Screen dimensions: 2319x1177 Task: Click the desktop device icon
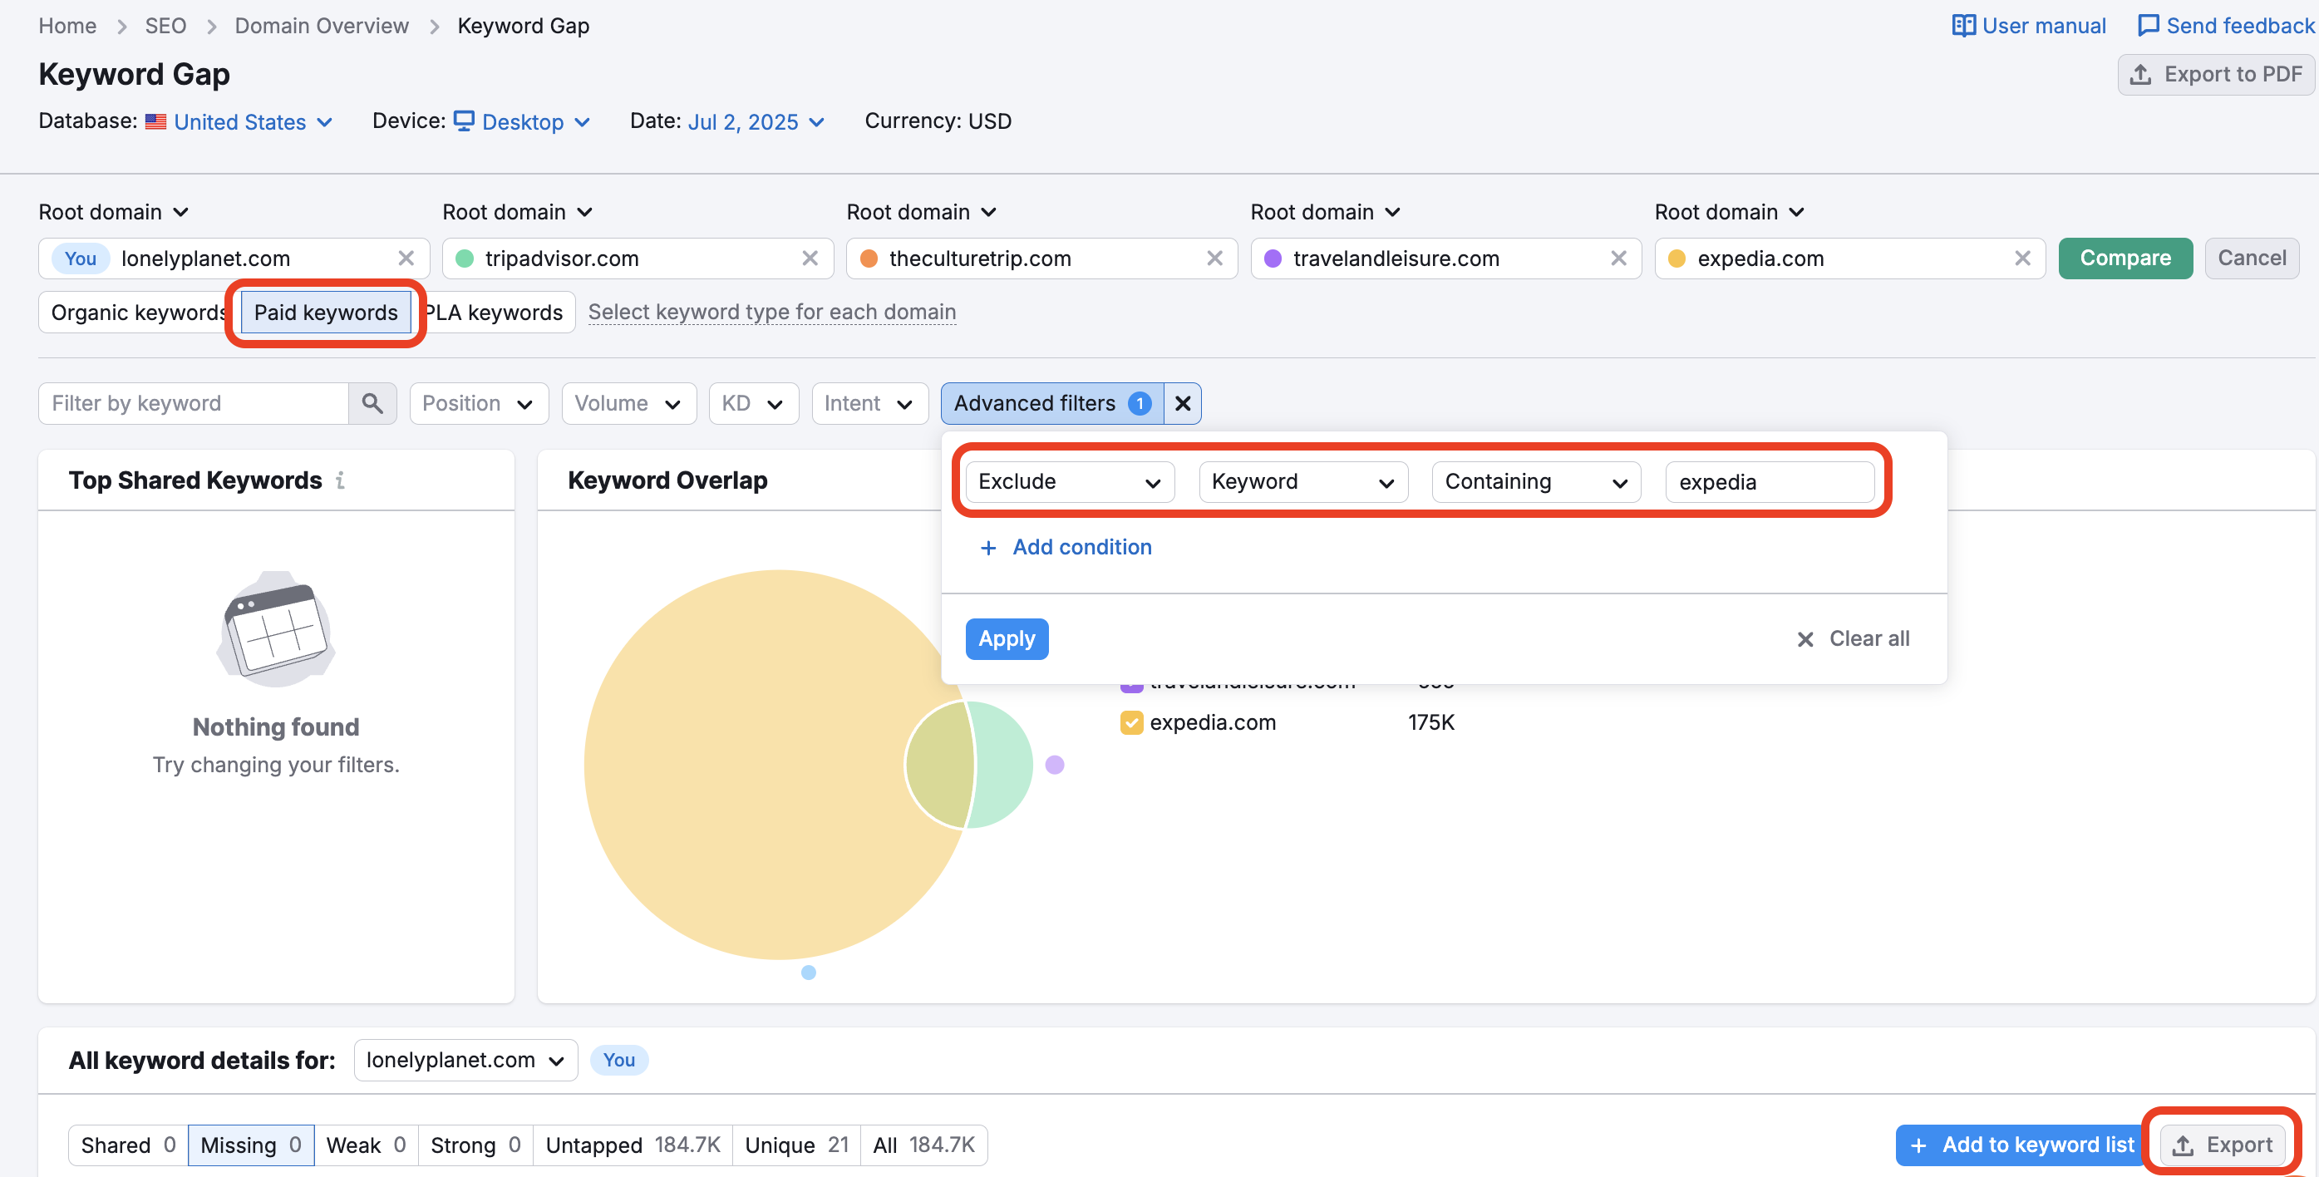[x=465, y=121]
